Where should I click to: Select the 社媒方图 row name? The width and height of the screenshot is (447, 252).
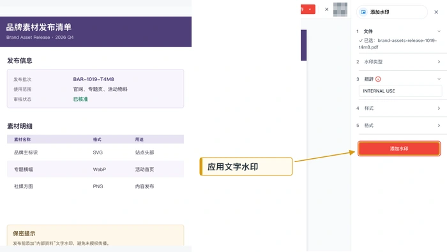[24, 186]
